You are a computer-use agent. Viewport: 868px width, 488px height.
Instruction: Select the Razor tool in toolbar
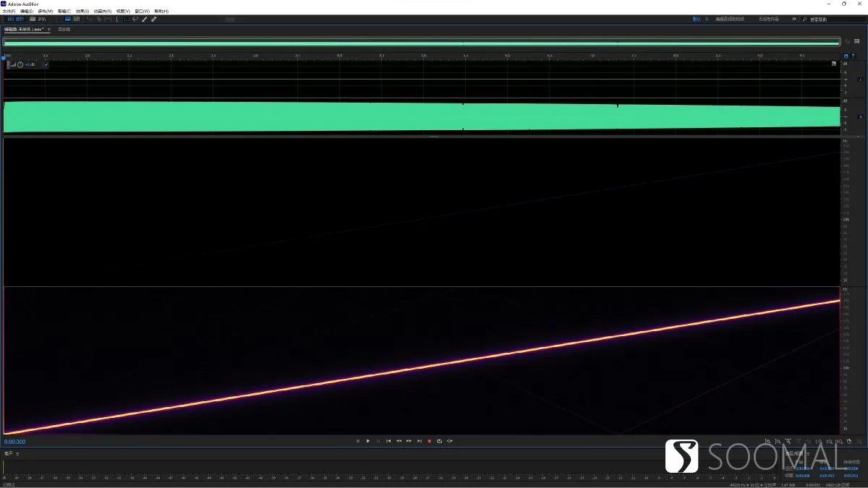tap(98, 19)
